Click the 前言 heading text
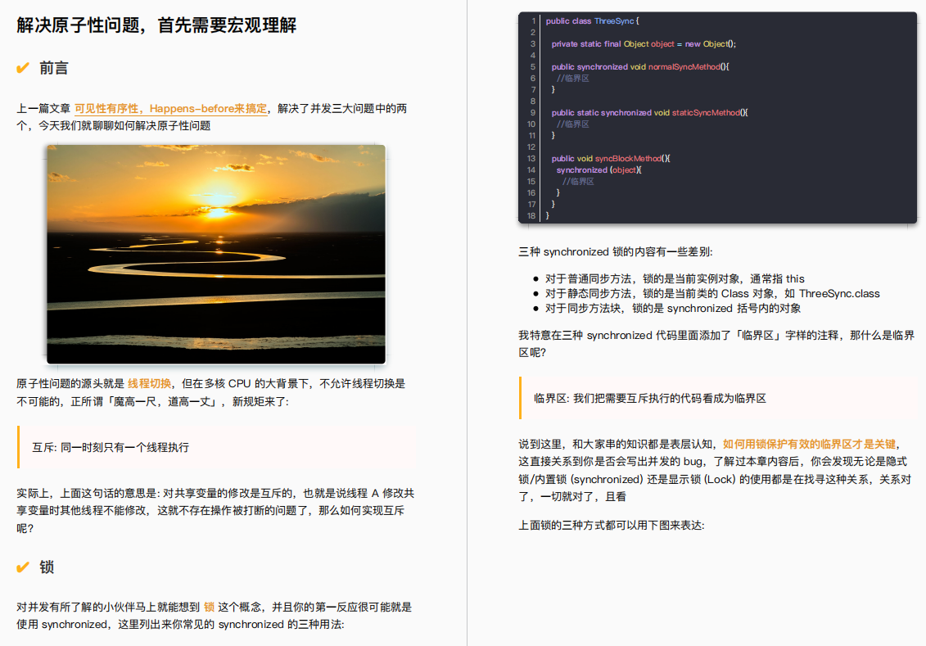 54,69
